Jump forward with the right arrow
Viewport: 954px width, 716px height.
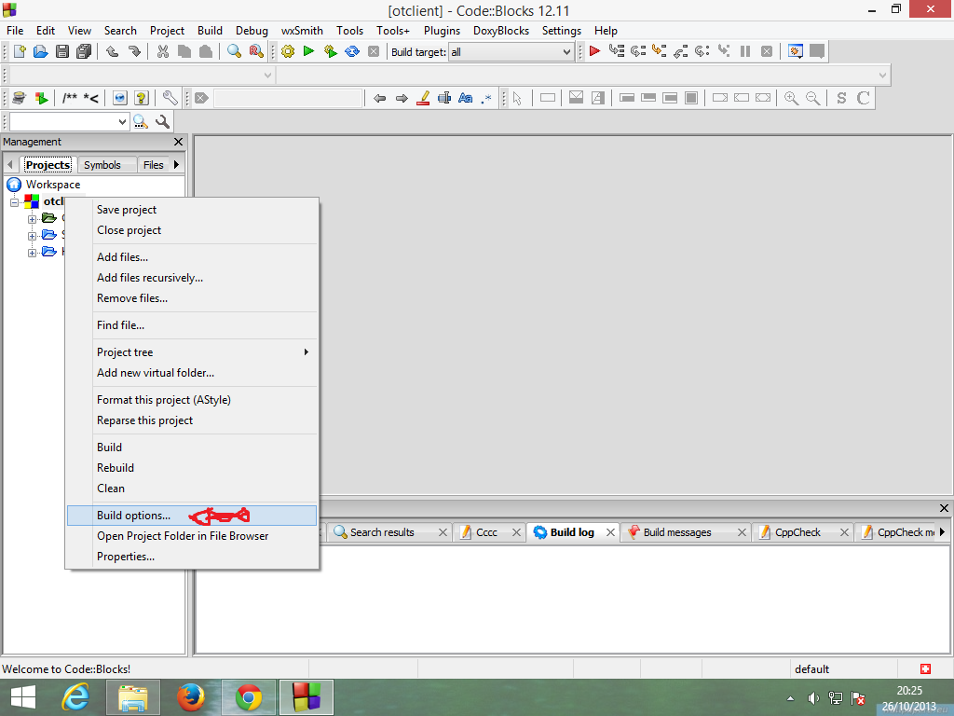coord(402,98)
